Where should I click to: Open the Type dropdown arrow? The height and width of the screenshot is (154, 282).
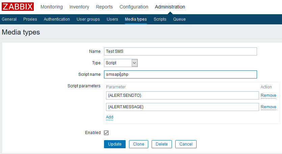[x=134, y=63]
